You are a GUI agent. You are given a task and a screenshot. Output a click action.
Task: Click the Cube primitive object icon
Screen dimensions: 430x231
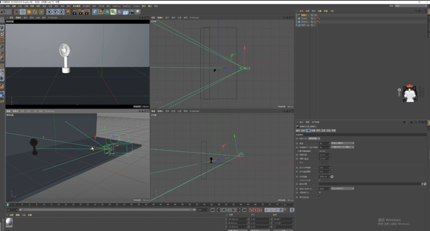click(x=95, y=12)
